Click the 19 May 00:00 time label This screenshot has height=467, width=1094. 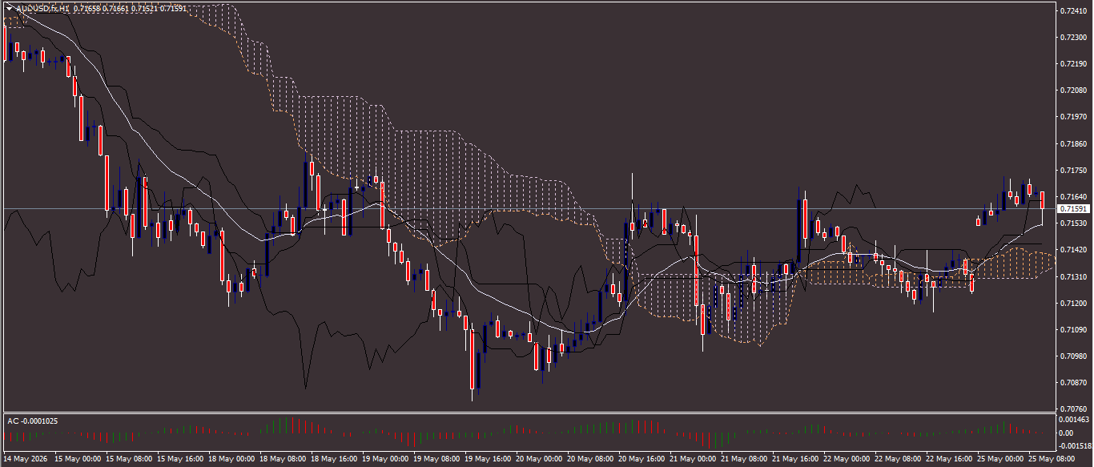(385, 460)
